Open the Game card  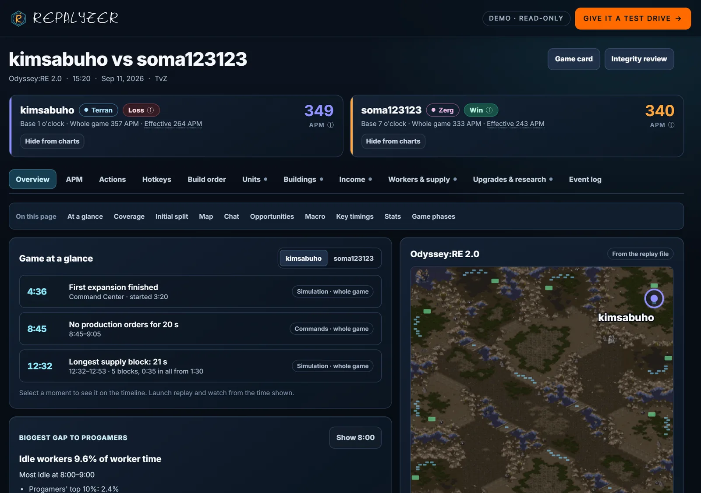574,59
